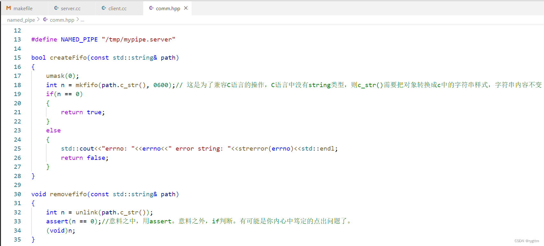Click the void return type on line 30
This screenshot has height=246, width=544.
click(39, 194)
